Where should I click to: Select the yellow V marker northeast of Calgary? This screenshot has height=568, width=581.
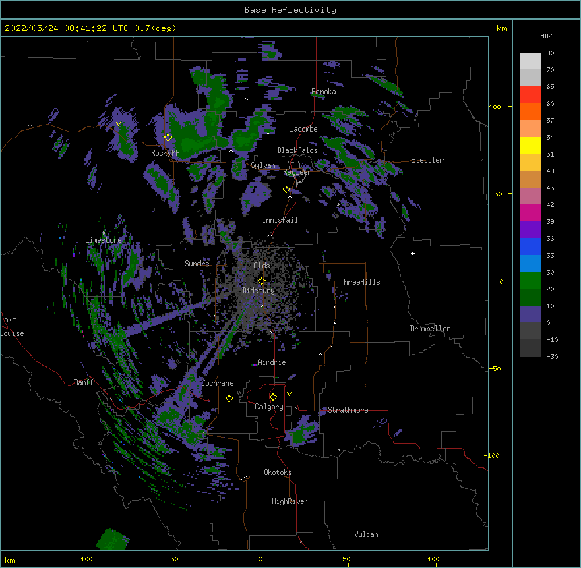click(x=289, y=394)
